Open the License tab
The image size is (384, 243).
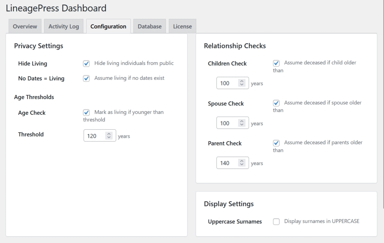(182, 27)
